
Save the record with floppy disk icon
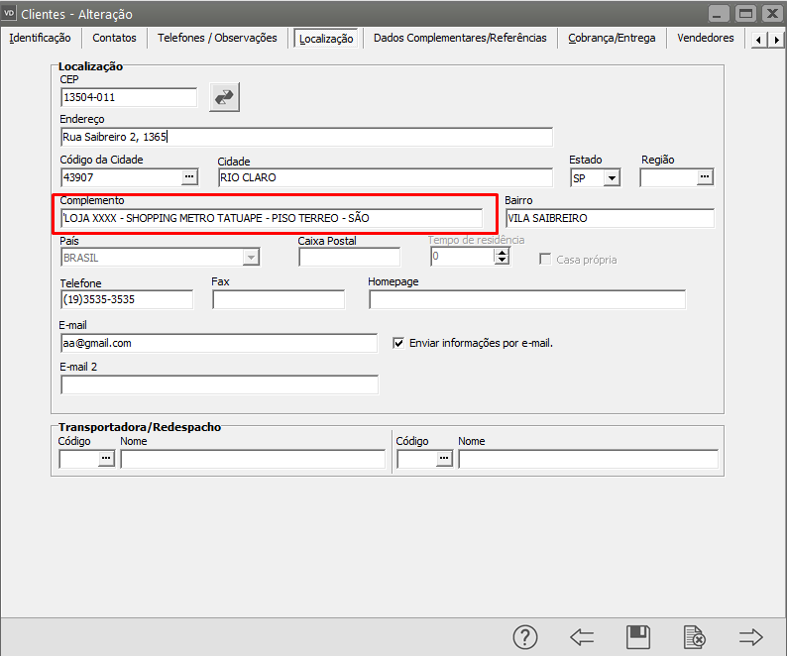click(638, 637)
